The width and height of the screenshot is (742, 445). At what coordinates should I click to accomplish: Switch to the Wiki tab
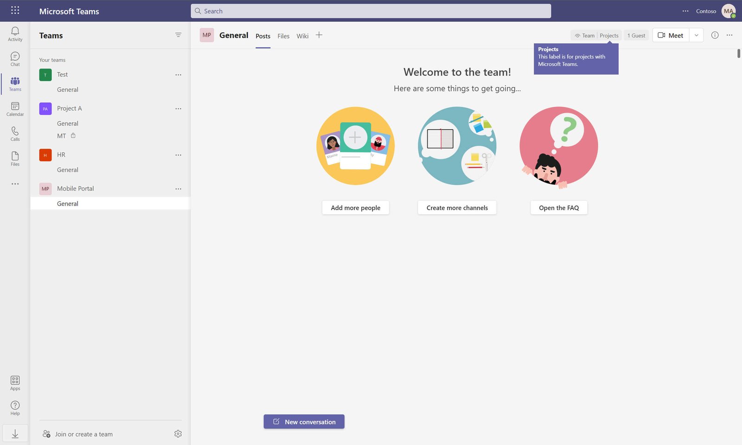pyautogui.click(x=302, y=36)
